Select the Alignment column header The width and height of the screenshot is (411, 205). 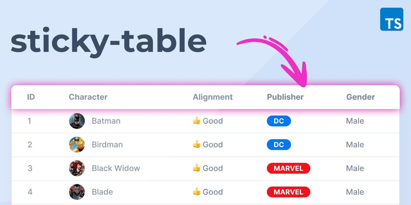tap(213, 97)
